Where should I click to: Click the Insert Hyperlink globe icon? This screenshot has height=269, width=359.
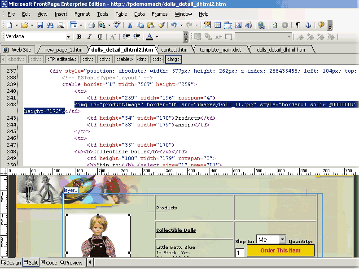261,25
